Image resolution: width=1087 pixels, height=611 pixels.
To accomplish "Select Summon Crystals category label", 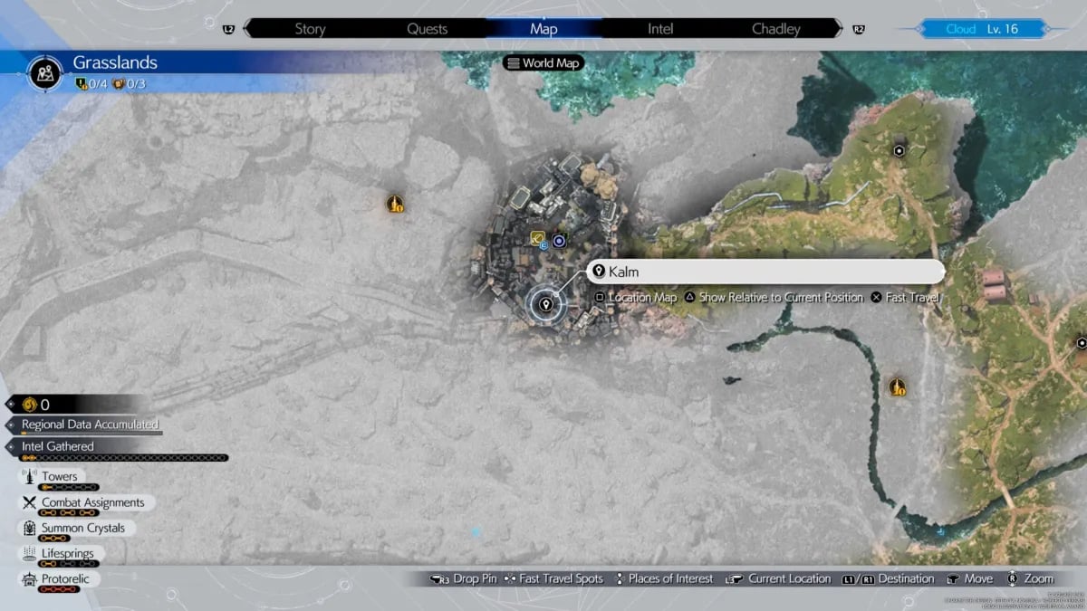I will click(83, 528).
